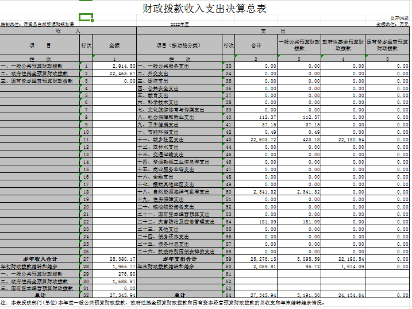Click the 公开04表 label at top right
The image size is (412, 309).
tap(400, 20)
